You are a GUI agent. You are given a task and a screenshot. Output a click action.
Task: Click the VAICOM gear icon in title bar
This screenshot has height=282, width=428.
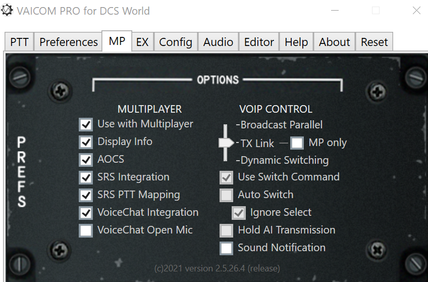pos(7,10)
